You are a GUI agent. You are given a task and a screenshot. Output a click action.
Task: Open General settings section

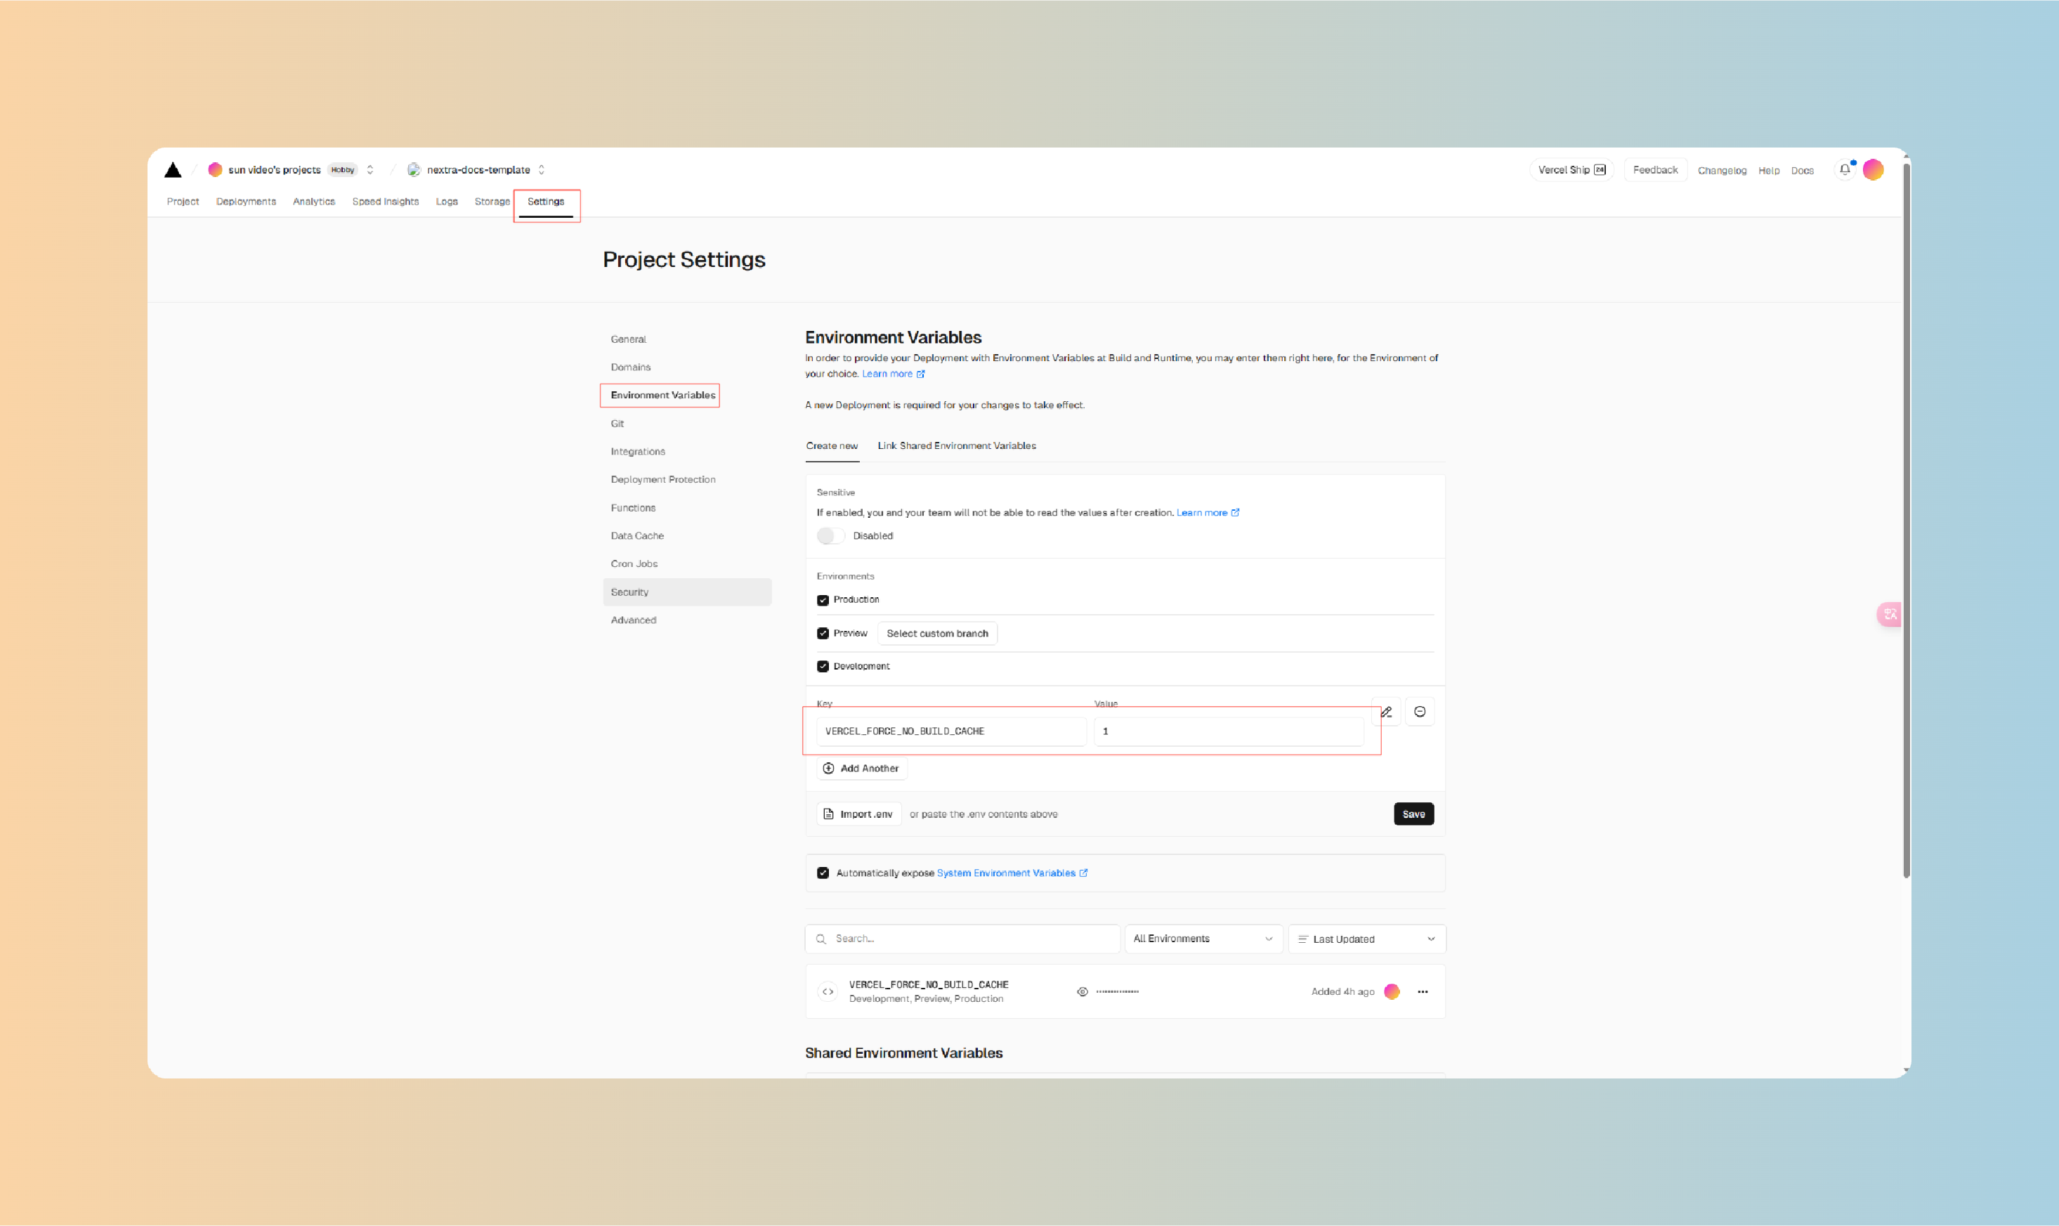coord(687,339)
